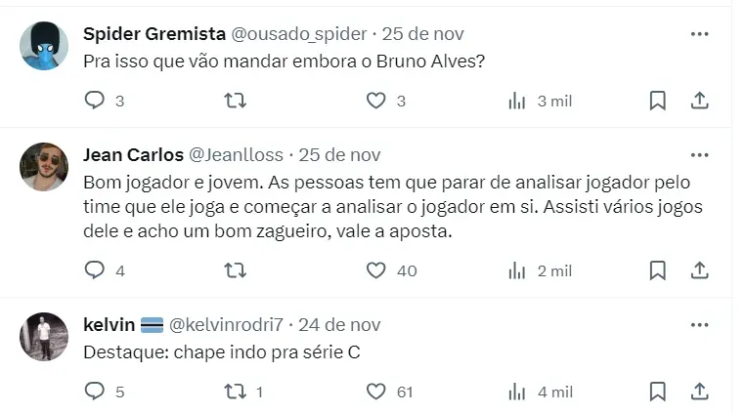Click kelvin's profile avatar
Image resolution: width=746 pixels, height=413 pixels.
pyautogui.click(x=44, y=338)
